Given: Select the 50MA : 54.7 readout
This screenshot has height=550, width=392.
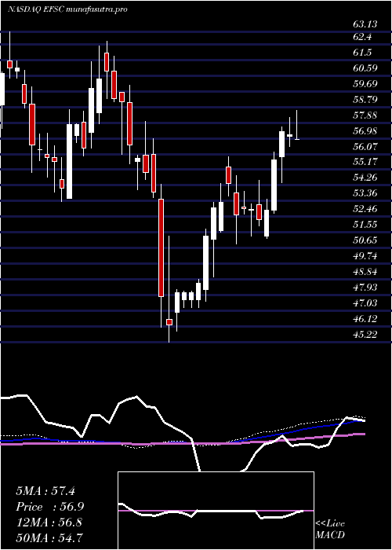Looking at the screenshot, I should pos(49,538).
